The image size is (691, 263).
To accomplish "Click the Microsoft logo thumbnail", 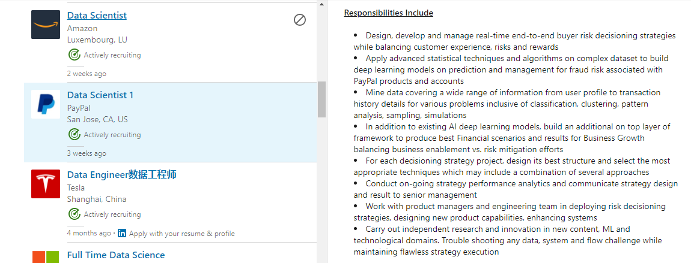I will (46, 256).
